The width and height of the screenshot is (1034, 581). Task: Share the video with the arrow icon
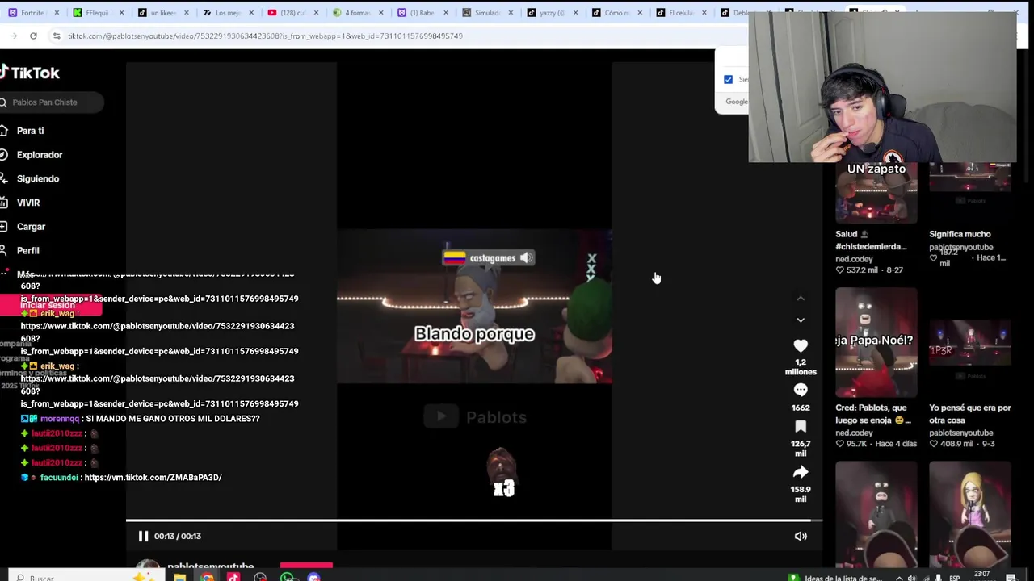[801, 472]
